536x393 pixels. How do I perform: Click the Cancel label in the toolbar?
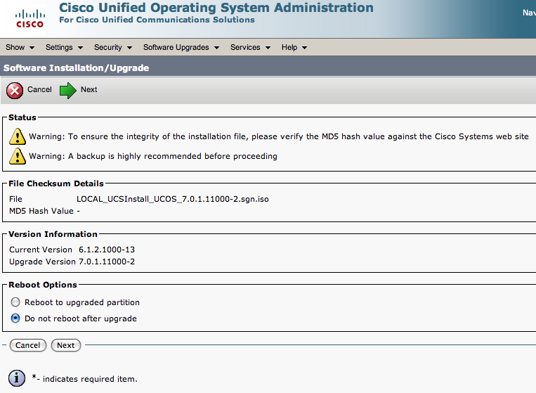pos(39,89)
